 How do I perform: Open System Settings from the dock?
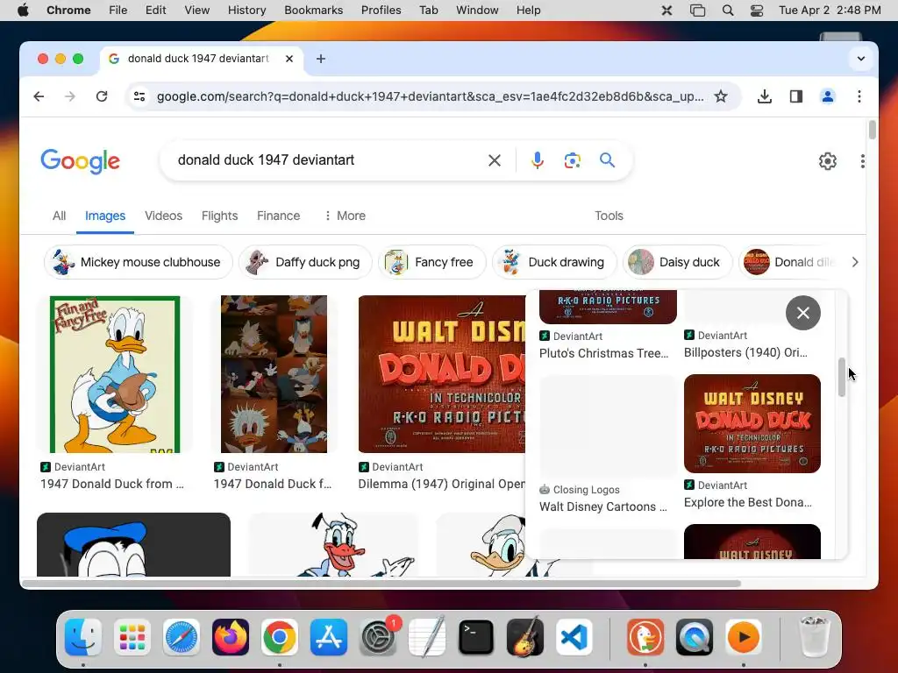(x=378, y=637)
